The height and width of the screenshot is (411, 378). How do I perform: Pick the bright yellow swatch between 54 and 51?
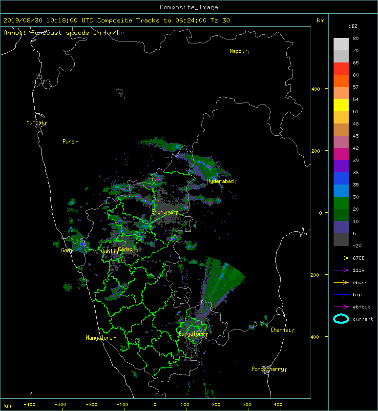tap(341, 105)
